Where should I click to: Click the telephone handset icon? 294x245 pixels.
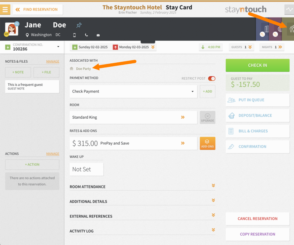pyautogui.click(x=86, y=35)
